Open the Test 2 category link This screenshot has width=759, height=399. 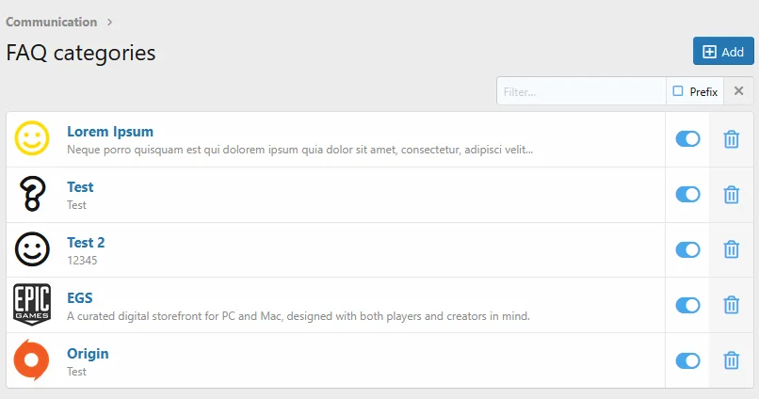pyautogui.click(x=86, y=243)
